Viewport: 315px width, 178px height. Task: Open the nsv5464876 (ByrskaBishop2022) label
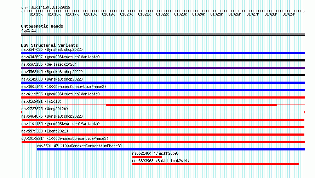click(x=52, y=116)
